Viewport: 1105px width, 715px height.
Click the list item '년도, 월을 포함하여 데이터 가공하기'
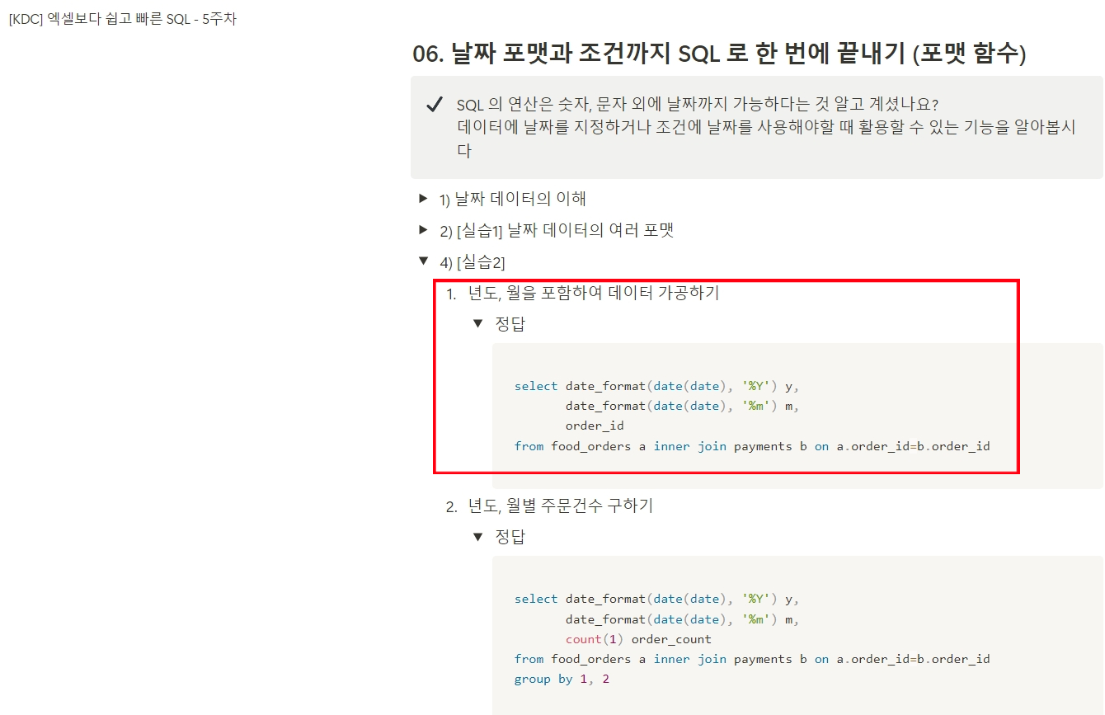593,293
